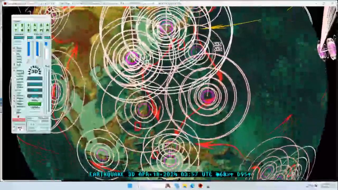Open the wide teal dropdown below preset buttons
Image resolution: width=338 pixels, height=190 pixels.
pyautogui.click(x=19, y=38)
